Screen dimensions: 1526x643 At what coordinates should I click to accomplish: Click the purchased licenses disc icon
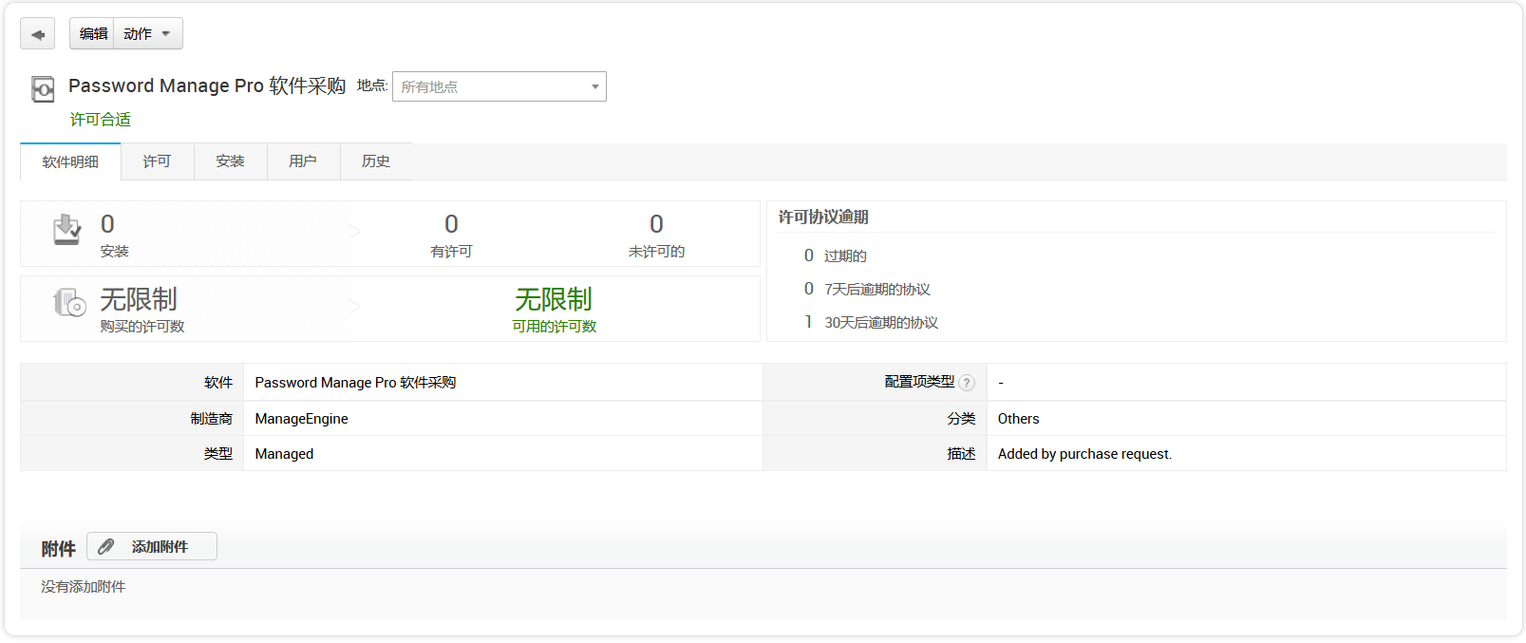click(69, 303)
